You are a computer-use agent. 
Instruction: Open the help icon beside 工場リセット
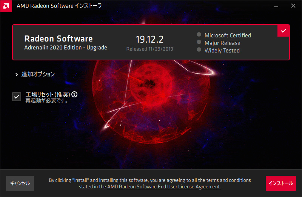tap(74, 94)
